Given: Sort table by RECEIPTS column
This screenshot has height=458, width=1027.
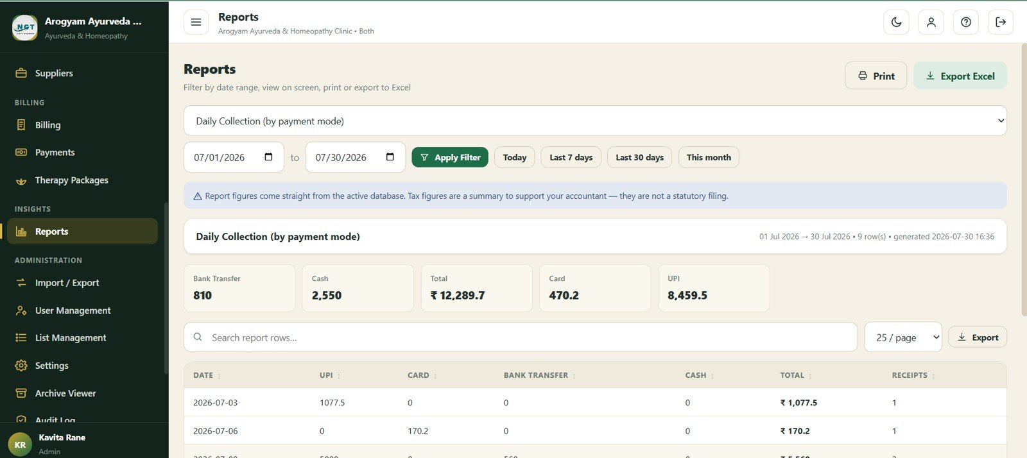Looking at the screenshot, I should (913, 375).
